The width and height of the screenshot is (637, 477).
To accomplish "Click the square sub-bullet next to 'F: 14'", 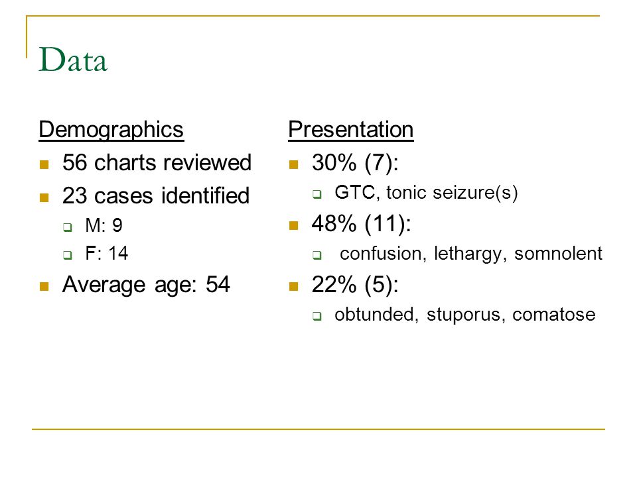I will (x=68, y=255).
